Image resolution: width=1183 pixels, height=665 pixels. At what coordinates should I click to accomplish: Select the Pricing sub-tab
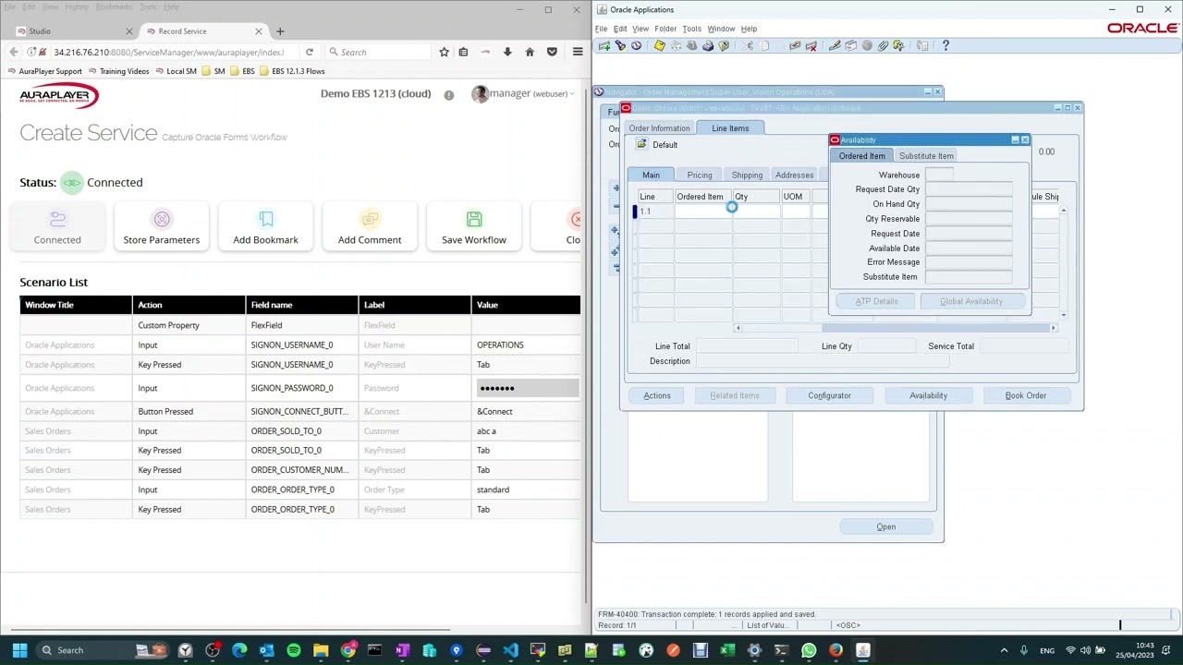[x=700, y=175]
